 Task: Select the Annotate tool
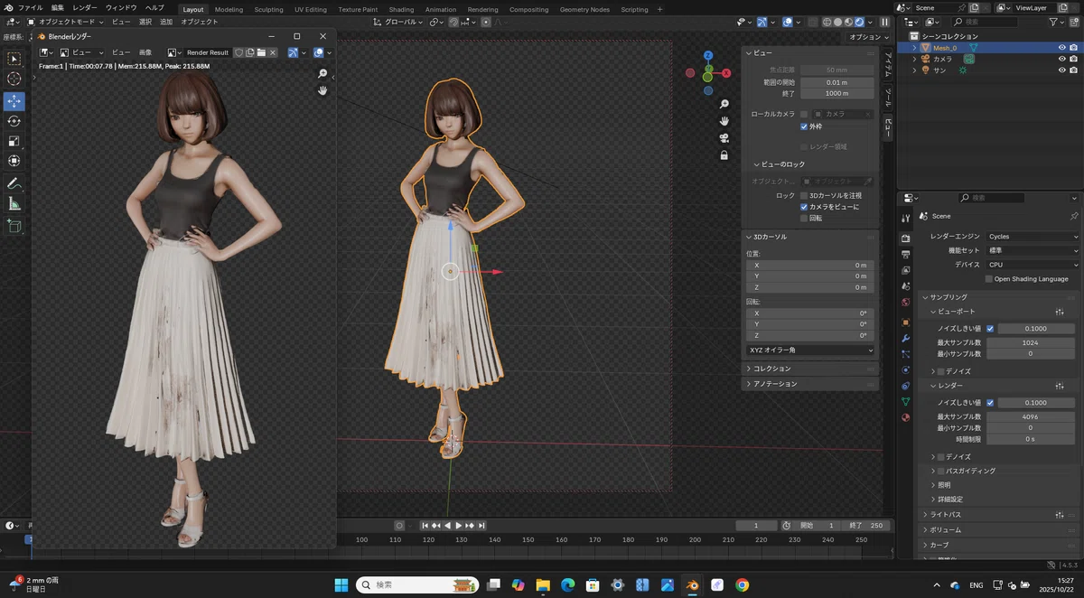(x=14, y=183)
